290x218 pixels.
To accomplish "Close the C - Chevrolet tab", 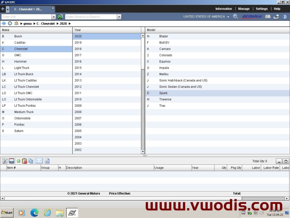I will [53, 8].
